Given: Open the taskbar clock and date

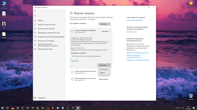Looking at the screenshot, I should coord(188,108).
